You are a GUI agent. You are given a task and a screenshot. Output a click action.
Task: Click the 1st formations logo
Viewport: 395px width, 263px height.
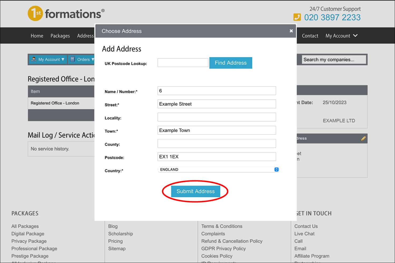(x=66, y=13)
